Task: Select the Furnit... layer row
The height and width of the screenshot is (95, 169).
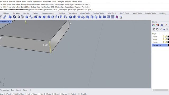Action: coord(160,45)
